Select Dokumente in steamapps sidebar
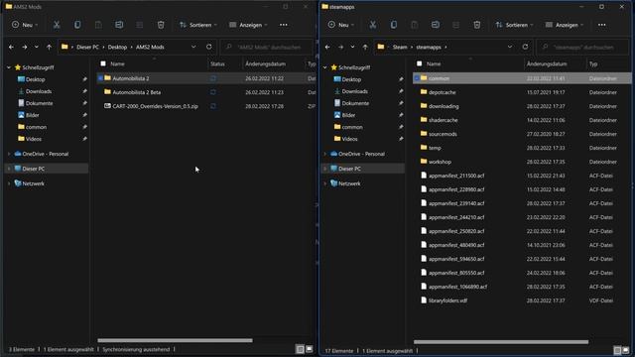Viewport: 635px width, 357px height. 355,103
